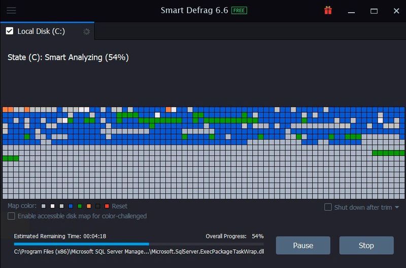Uncheck the Local Disk (C:) checkbox
This screenshot has height=268, width=406.
point(10,31)
